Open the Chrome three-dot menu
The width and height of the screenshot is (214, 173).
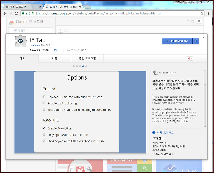(208, 13)
